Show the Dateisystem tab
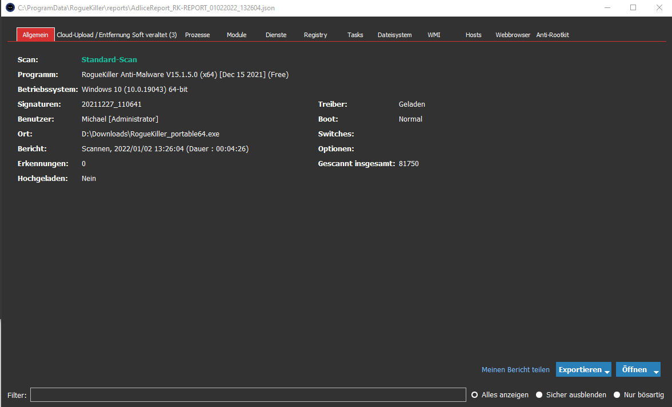The width and height of the screenshot is (672, 407). tap(395, 35)
